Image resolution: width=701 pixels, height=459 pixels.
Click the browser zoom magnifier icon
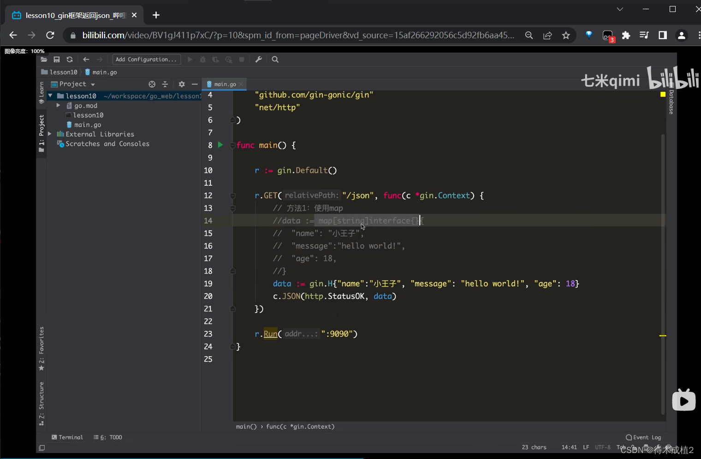point(529,35)
